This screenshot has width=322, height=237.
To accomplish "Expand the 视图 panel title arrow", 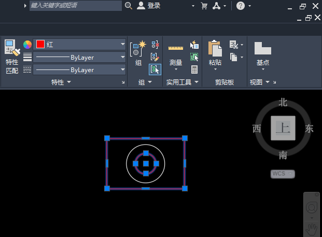I will 268,82.
